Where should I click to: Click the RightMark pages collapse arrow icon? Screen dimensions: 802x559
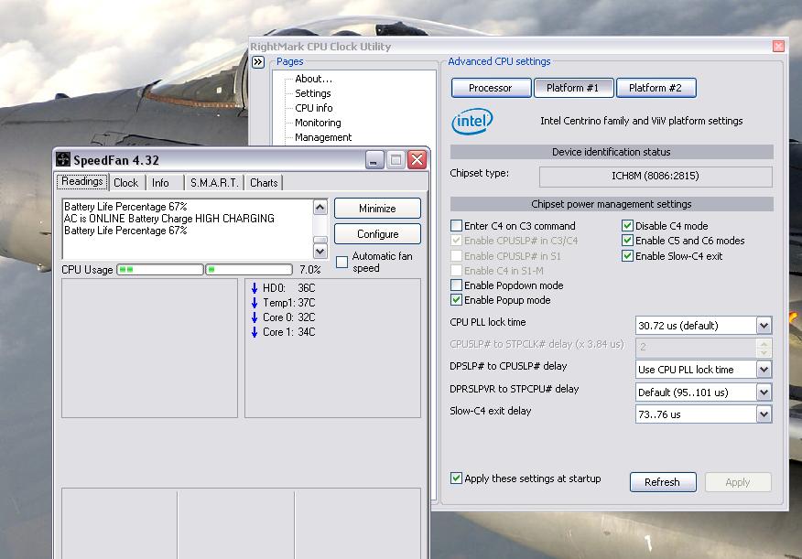(x=258, y=62)
